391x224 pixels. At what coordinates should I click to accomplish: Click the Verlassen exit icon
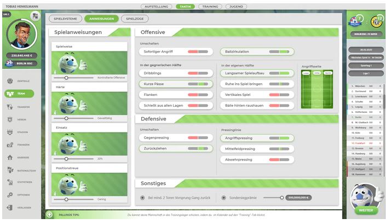(x=10, y=208)
